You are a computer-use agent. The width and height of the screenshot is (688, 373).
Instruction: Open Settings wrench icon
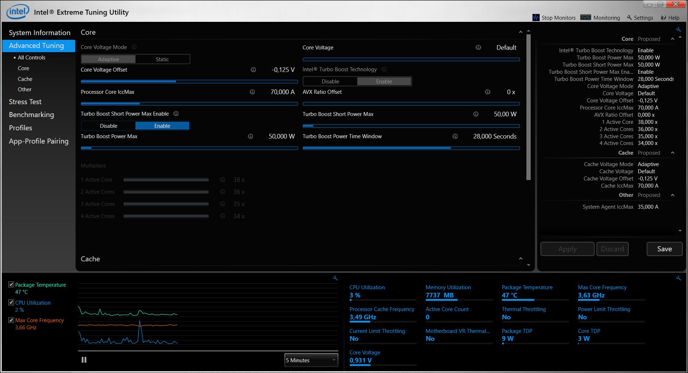[629, 18]
